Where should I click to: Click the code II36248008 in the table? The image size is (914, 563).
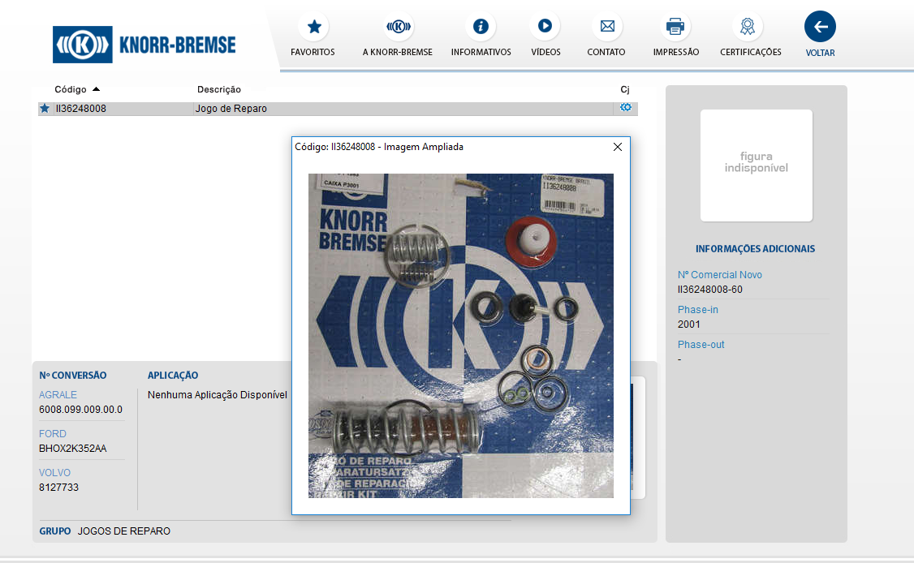(80, 109)
